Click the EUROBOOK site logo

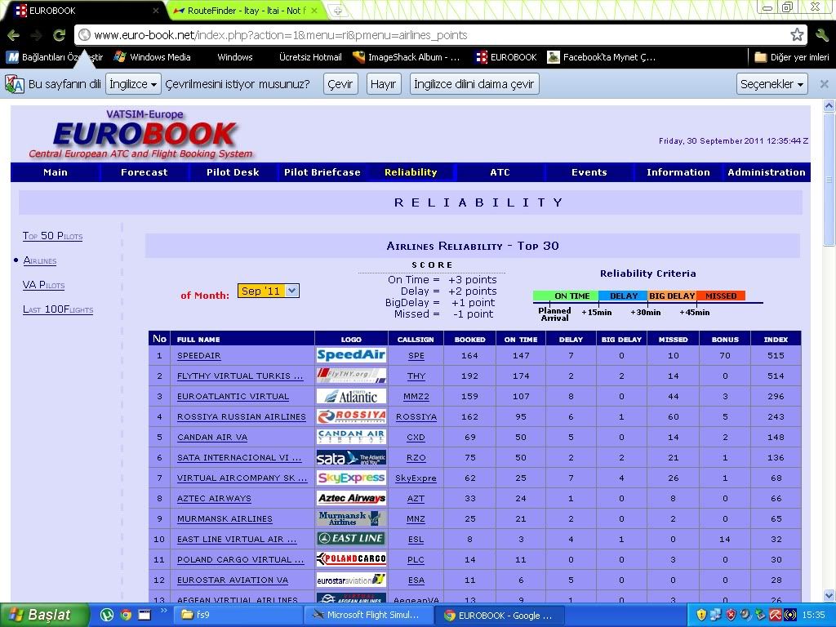141,135
